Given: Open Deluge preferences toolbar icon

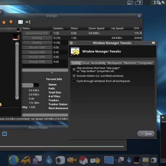Looking at the screenshot, I should [20, 22].
